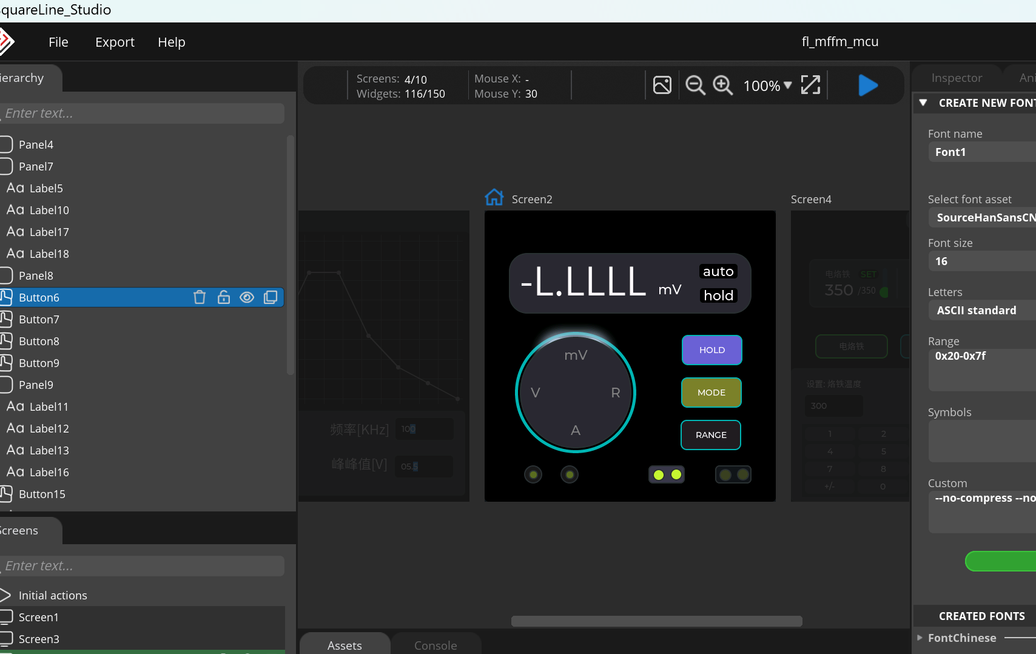This screenshot has height=654, width=1036.
Task: Open the zoom percentage dropdown
Action: click(x=768, y=86)
